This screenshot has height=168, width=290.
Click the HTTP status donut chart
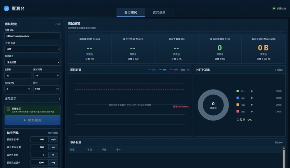[x=213, y=105]
